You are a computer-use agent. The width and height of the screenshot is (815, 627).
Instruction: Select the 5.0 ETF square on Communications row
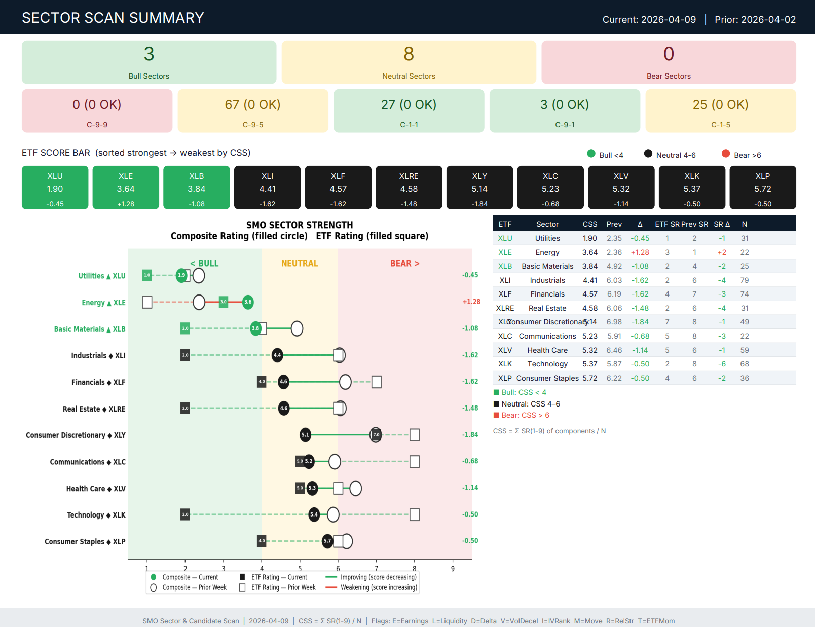coord(300,461)
